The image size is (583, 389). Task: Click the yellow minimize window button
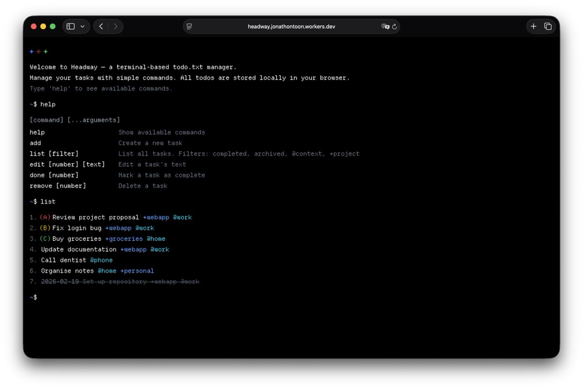43,26
